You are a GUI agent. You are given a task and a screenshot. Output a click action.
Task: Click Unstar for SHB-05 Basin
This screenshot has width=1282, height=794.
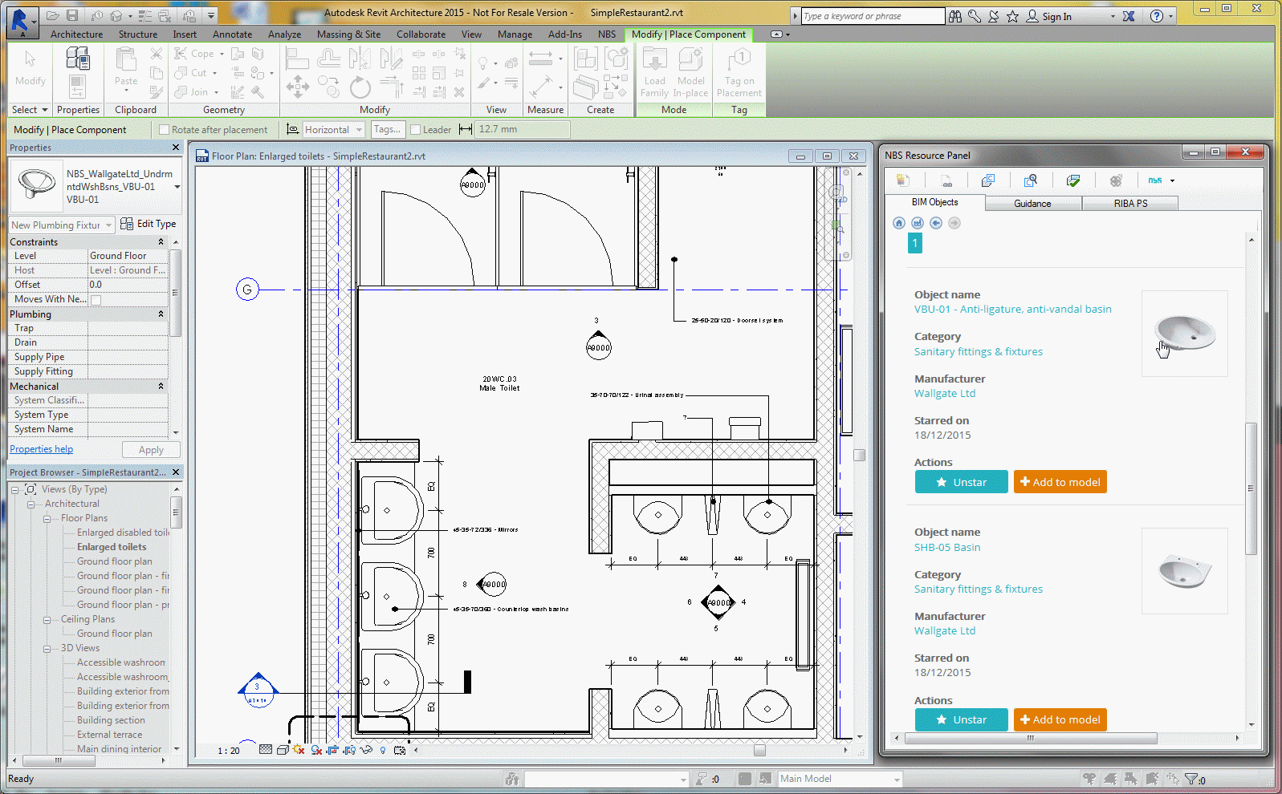click(961, 719)
